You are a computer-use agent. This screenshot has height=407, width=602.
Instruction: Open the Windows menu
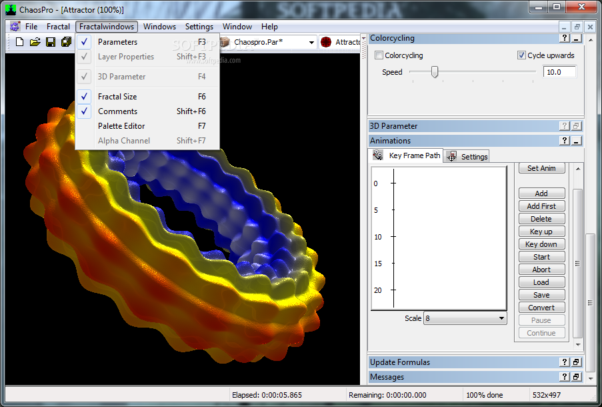tap(160, 27)
